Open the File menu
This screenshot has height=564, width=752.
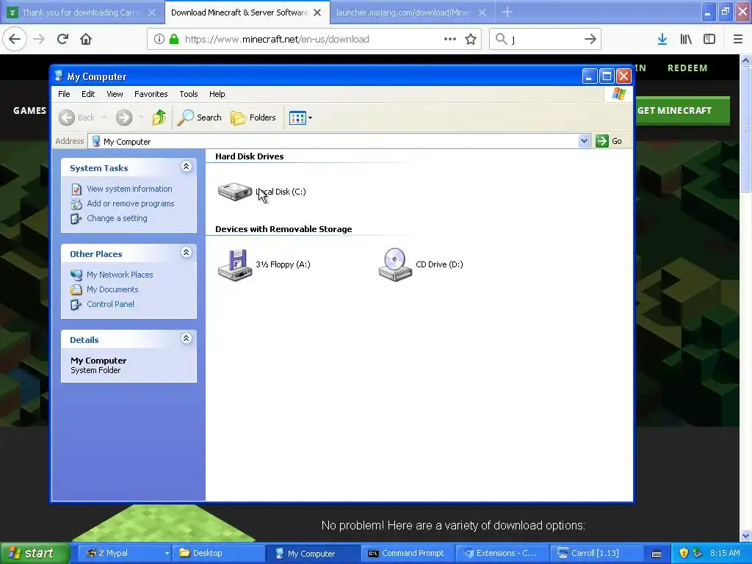point(64,94)
